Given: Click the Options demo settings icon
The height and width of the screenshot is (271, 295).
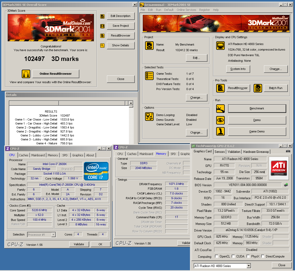Looking at the screenshot, I should tap(149, 117).
